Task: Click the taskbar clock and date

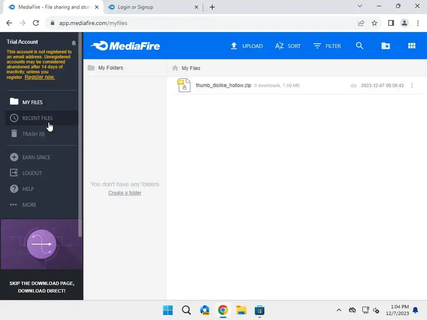Action: (x=397, y=310)
